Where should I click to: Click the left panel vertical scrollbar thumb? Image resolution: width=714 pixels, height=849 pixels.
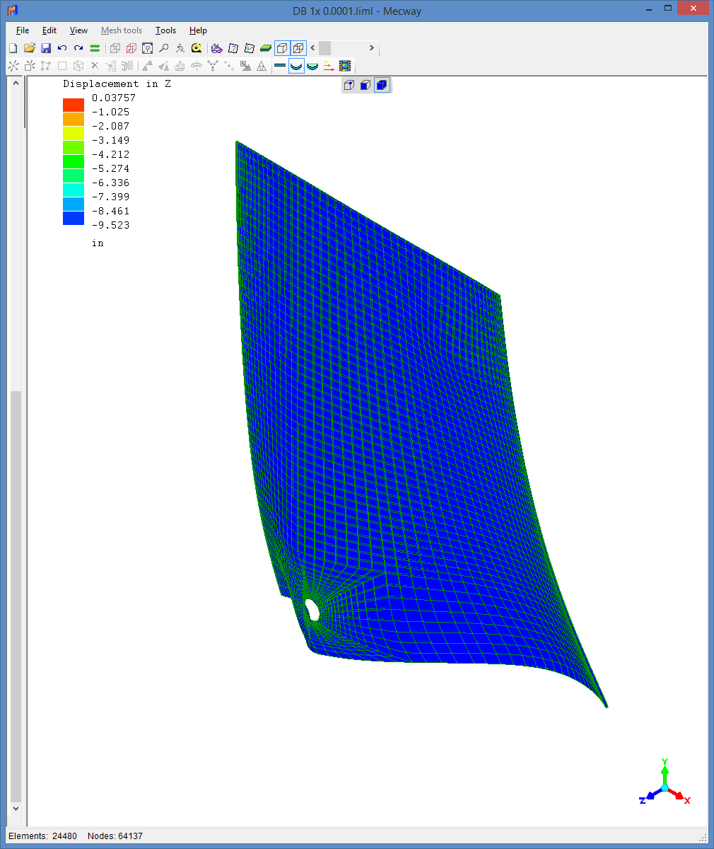coord(16,596)
